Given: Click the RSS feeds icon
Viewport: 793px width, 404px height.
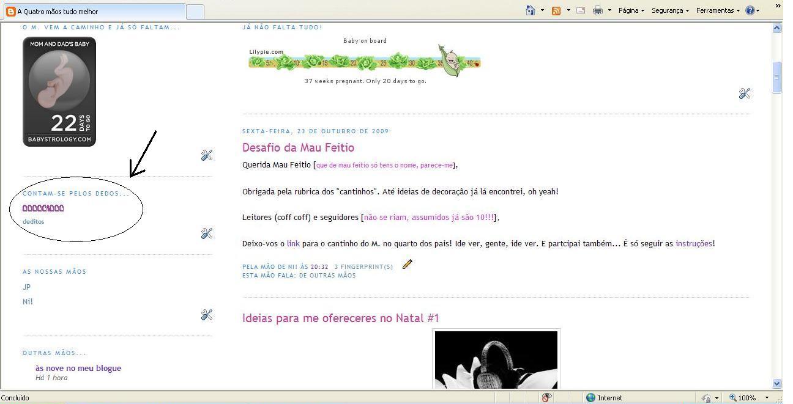Looking at the screenshot, I should (556, 10).
